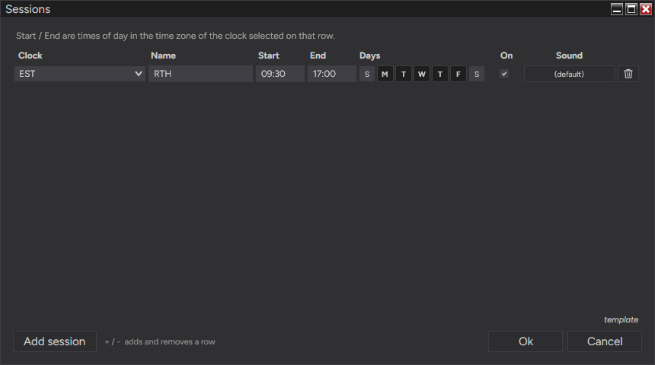Click the RTH name field

pos(200,74)
